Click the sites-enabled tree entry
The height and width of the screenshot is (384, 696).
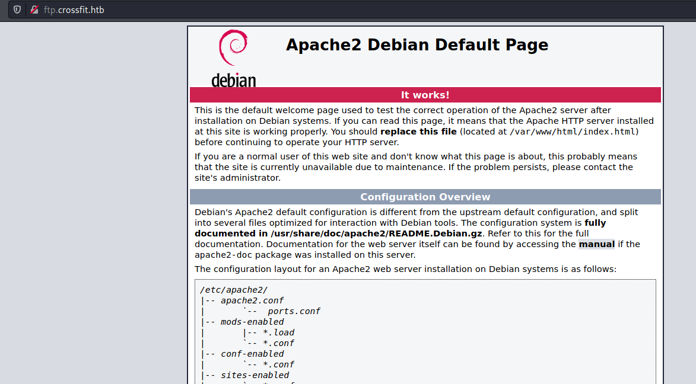point(255,375)
